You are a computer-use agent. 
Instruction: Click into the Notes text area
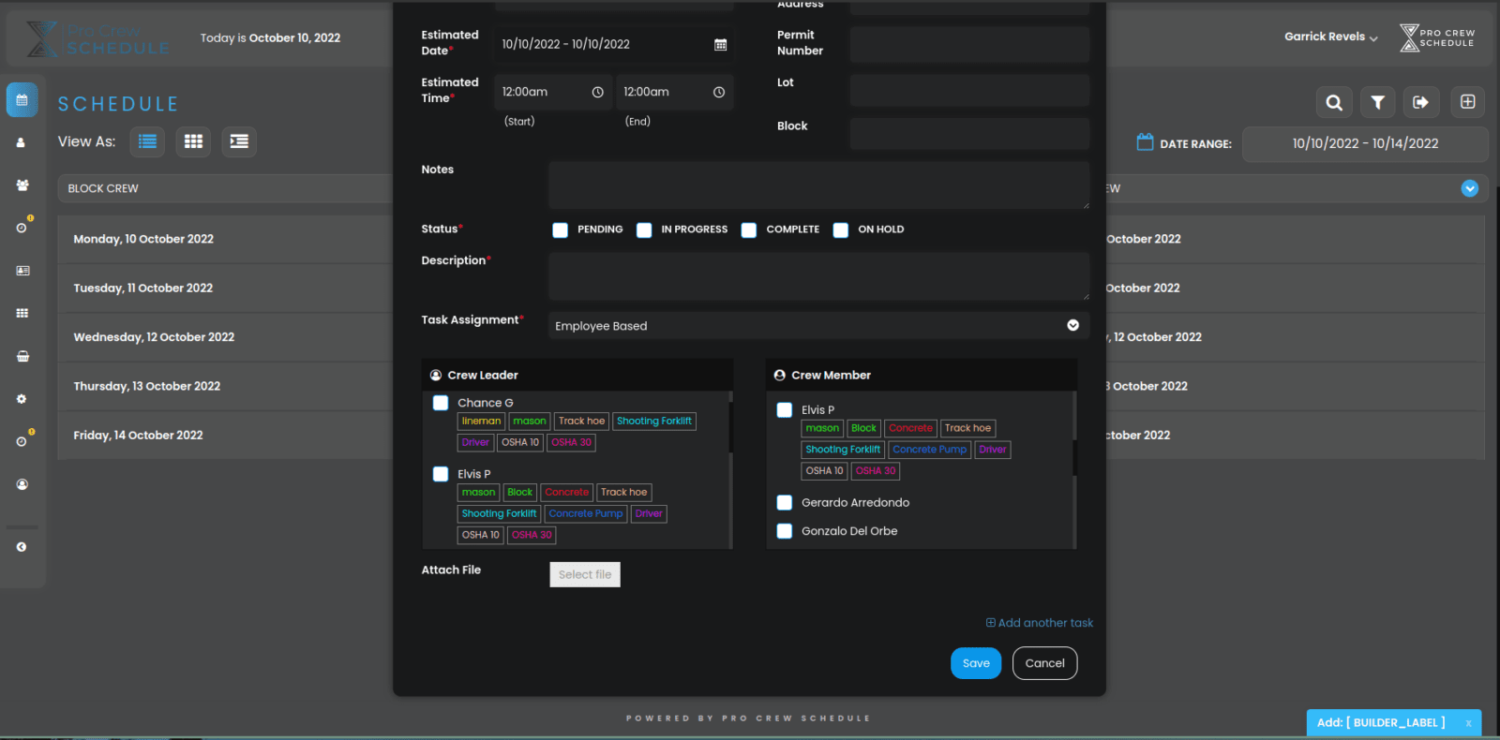pyautogui.click(x=818, y=185)
